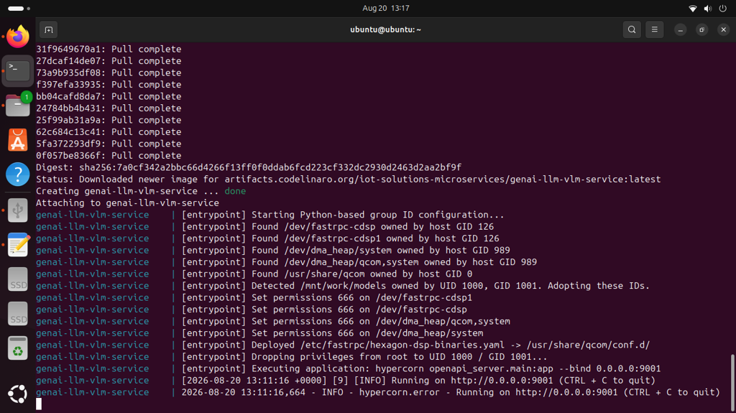Click 'Detected /mnt/work/models' log line

(x=343, y=285)
